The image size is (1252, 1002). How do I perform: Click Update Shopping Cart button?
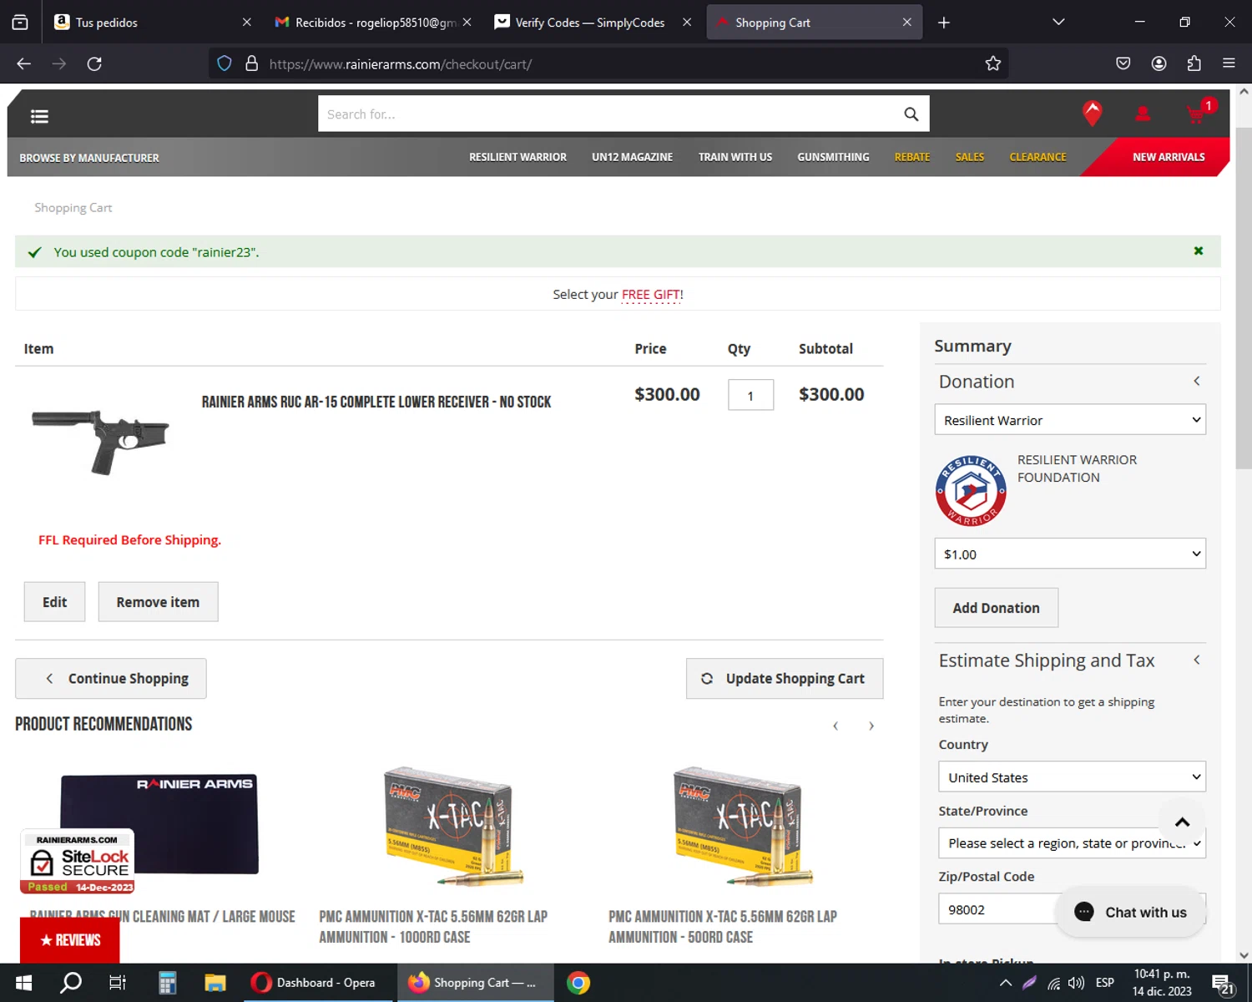[x=785, y=678]
